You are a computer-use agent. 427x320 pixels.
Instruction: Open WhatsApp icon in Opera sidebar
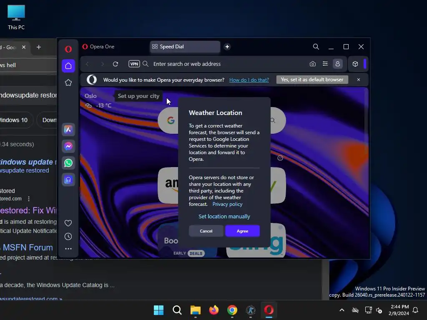click(68, 163)
